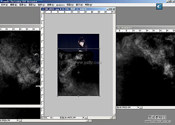Image resolution: width=175 pixels, height=125 pixels.
Task: Expand the document info arrow in status bar
Action: [x=84, y=118]
